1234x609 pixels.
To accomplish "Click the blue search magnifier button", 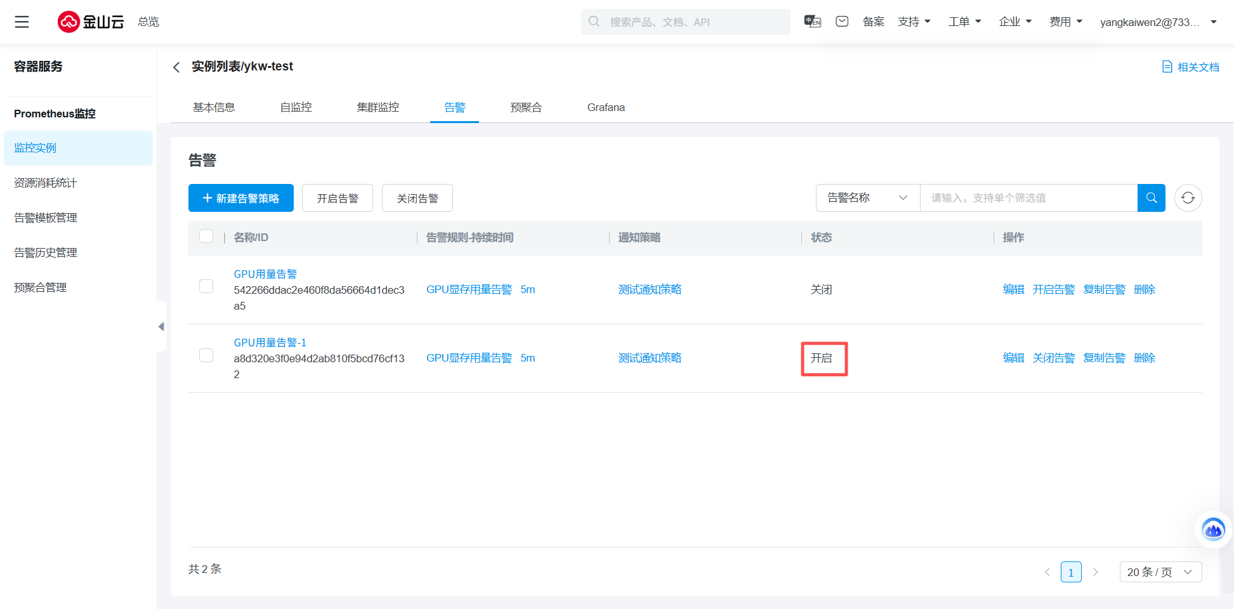I will (1151, 198).
